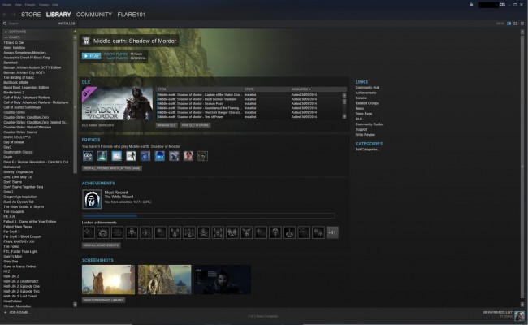Open the +41 locked achievements tile

tap(332, 232)
